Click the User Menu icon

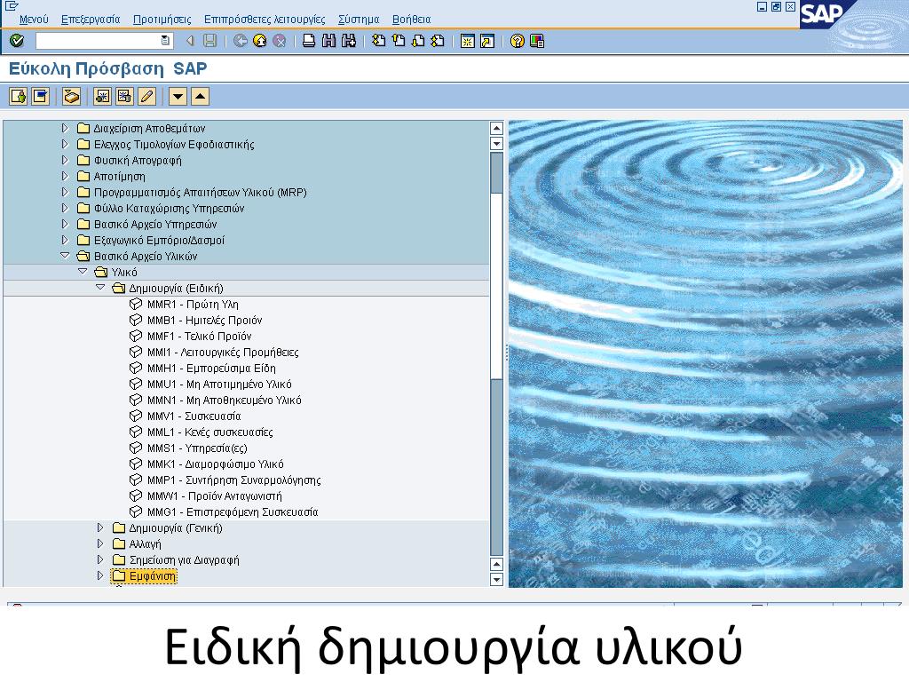point(19,96)
